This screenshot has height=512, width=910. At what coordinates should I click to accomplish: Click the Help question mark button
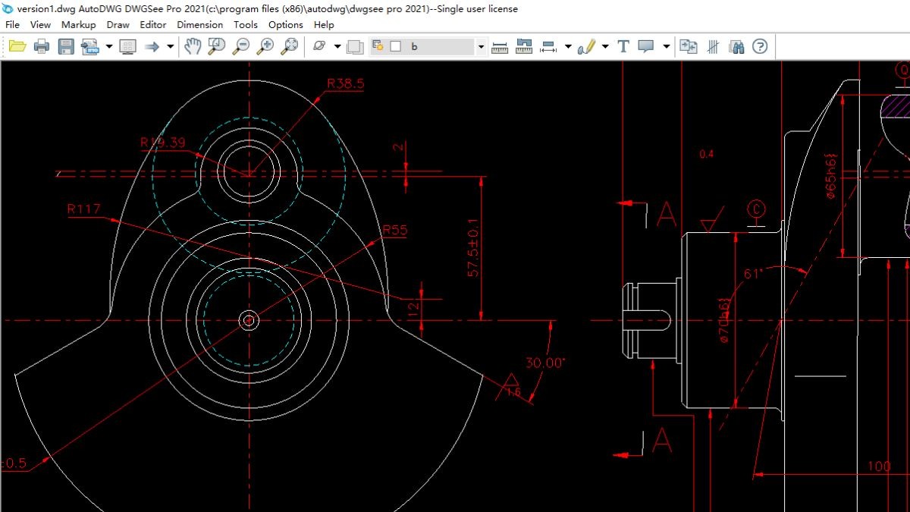click(760, 46)
